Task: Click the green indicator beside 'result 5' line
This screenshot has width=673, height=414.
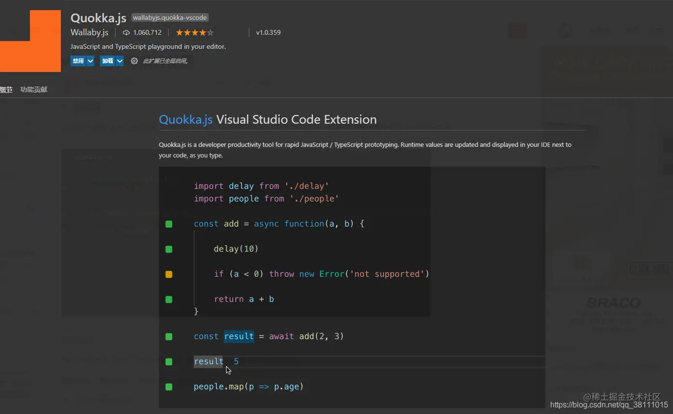Action: coord(169,362)
